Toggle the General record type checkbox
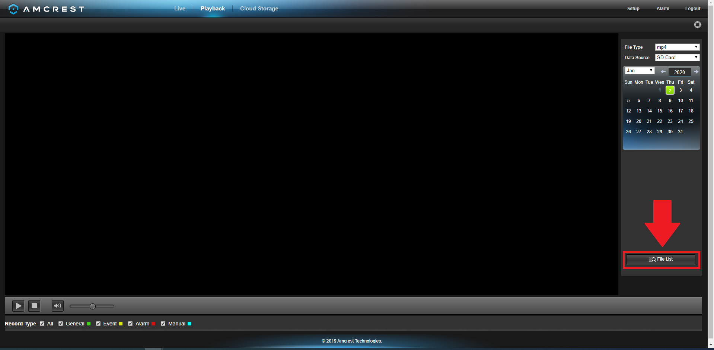The height and width of the screenshot is (350, 714). pos(61,324)
